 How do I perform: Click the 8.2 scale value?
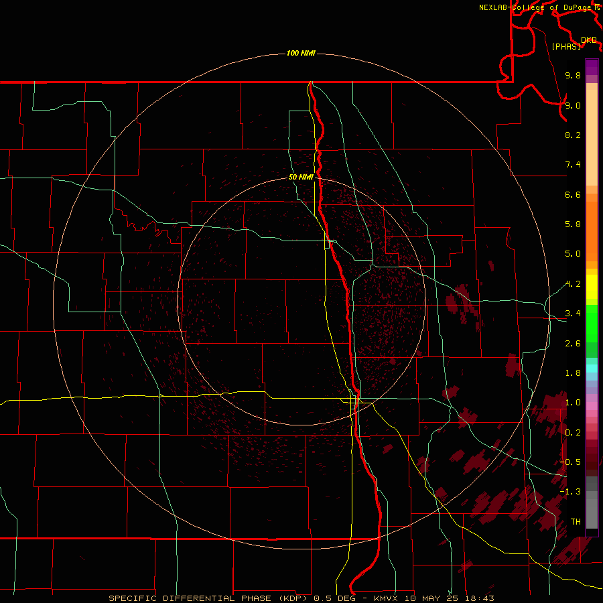[573, 135]
